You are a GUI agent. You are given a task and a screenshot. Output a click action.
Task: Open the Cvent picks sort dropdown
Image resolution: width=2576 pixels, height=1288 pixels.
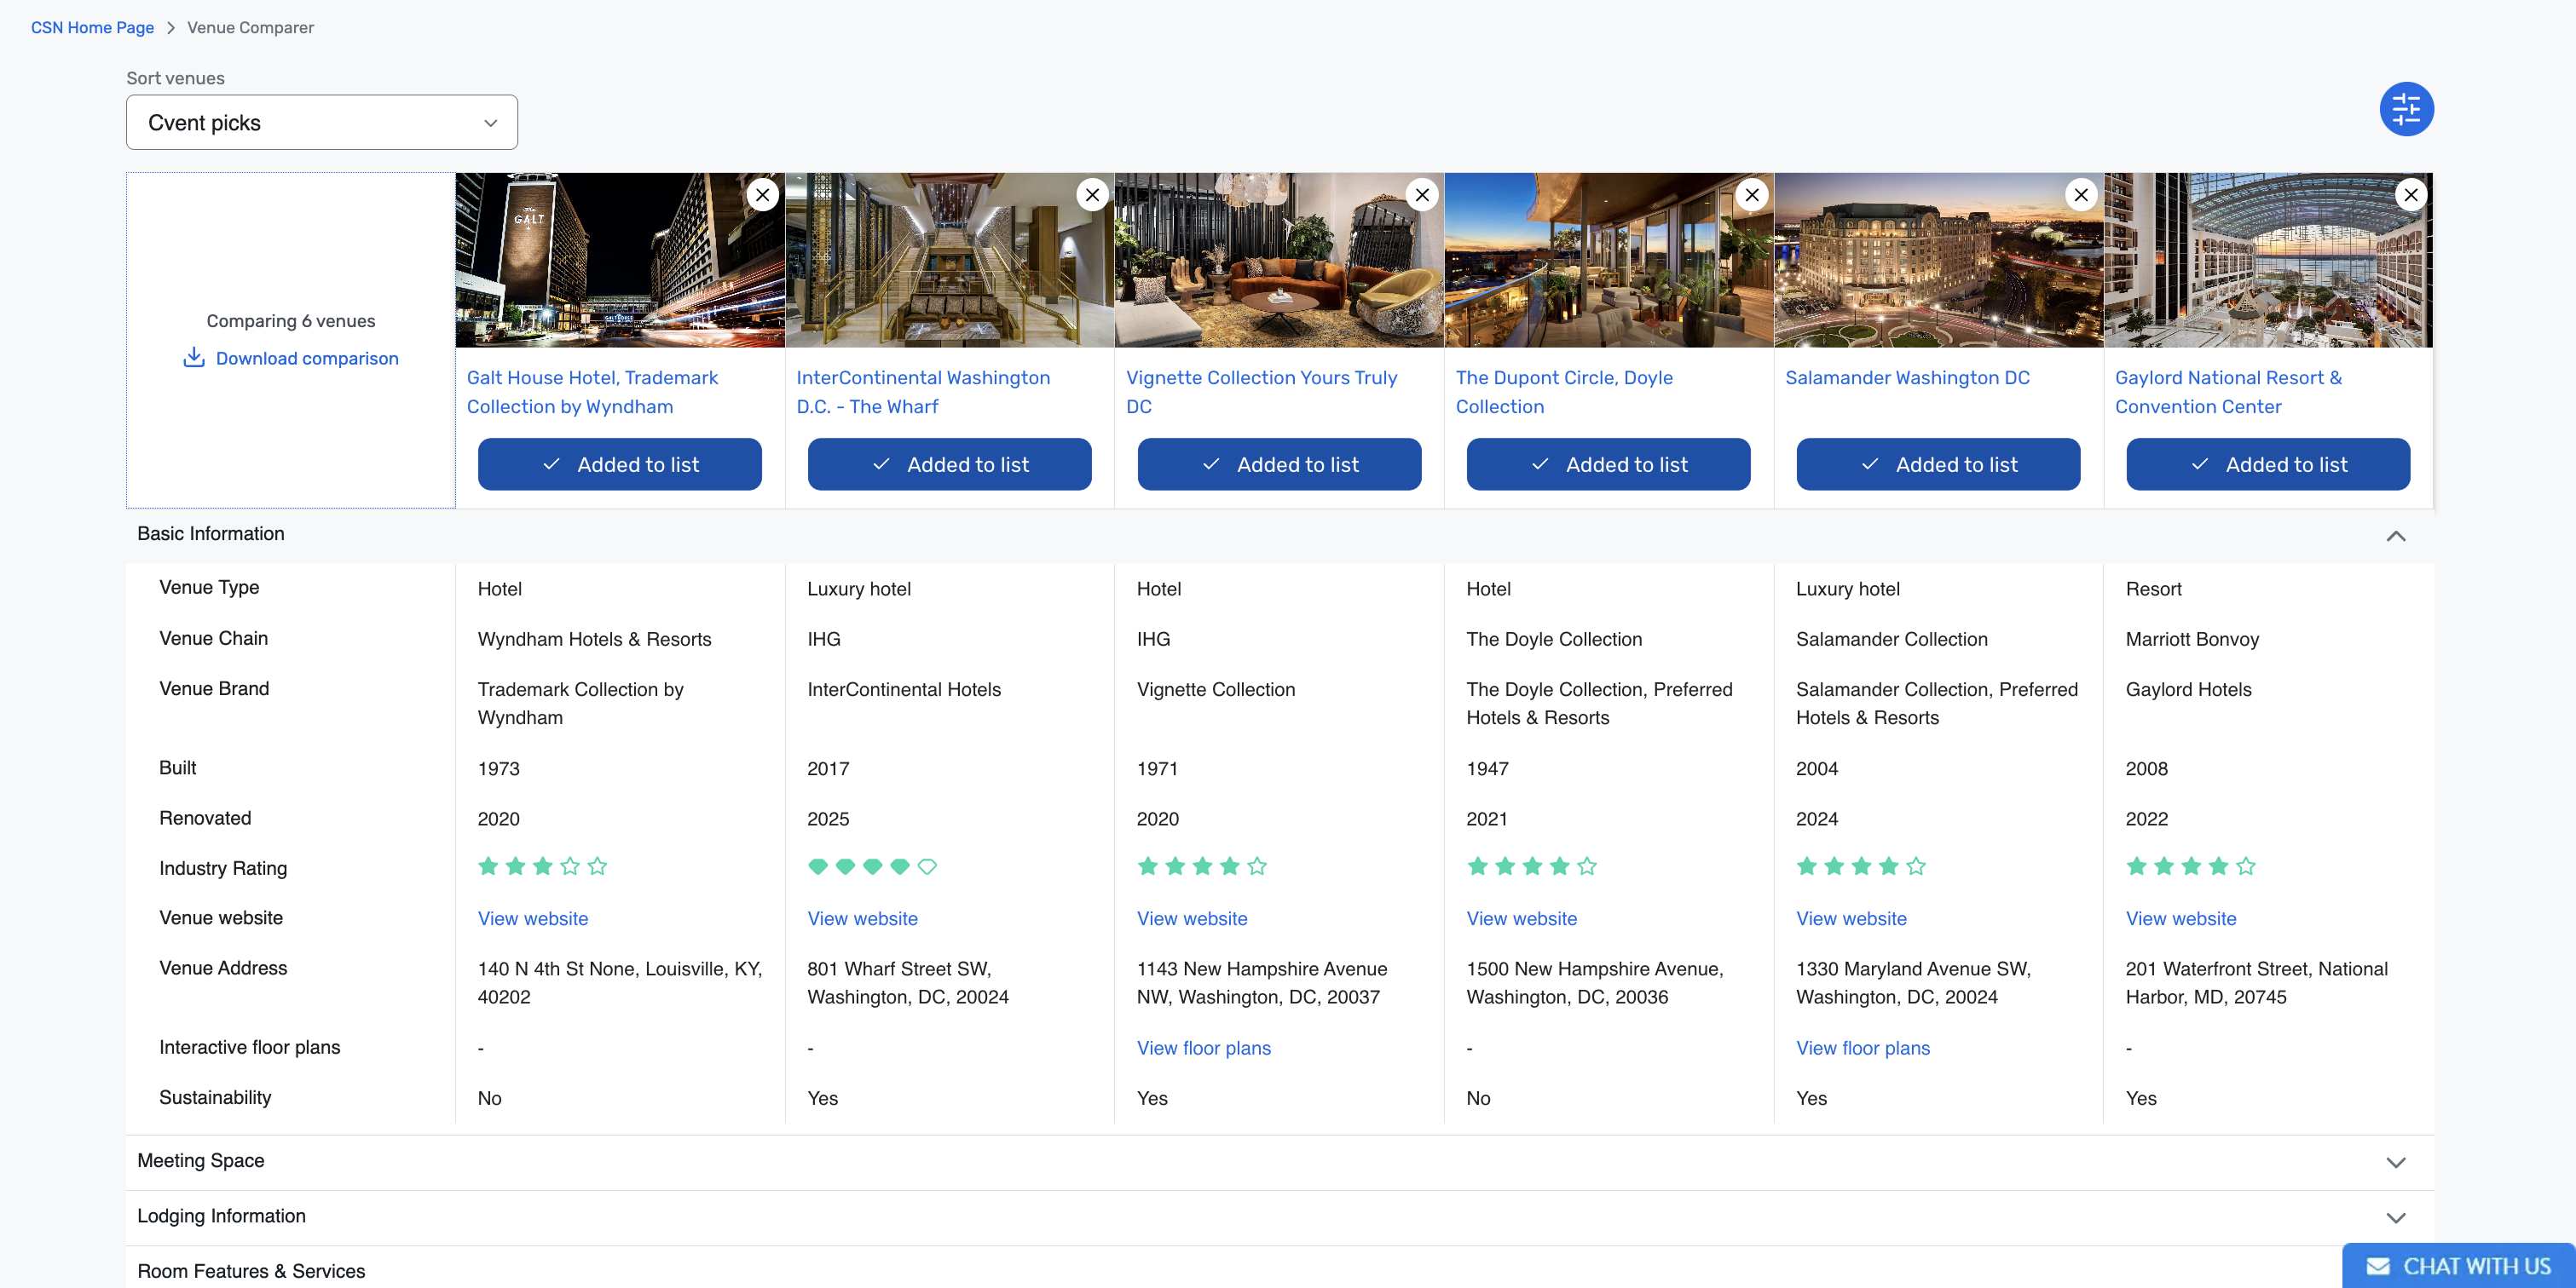(x=322, y=123)
